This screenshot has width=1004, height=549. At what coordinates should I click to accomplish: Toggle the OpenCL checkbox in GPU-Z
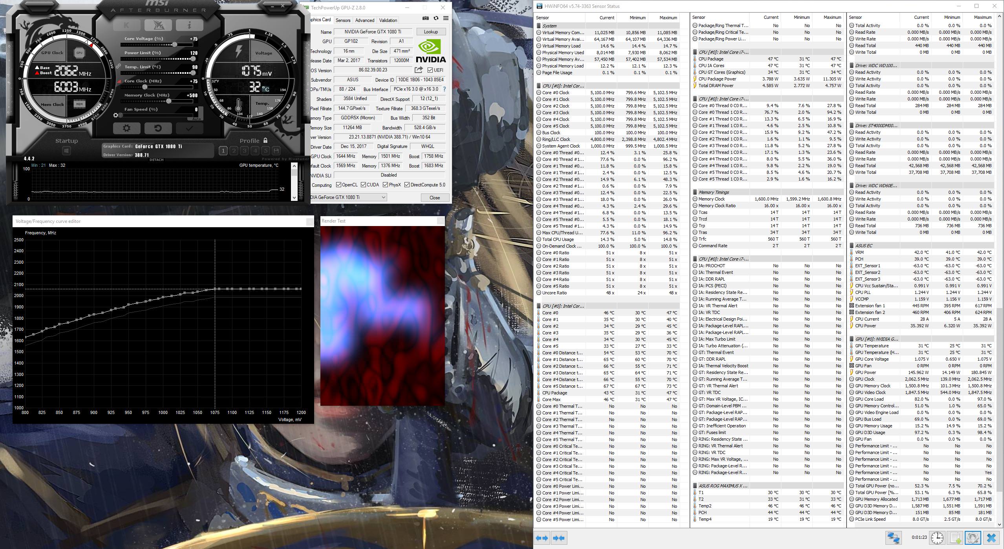click(338, 185)
